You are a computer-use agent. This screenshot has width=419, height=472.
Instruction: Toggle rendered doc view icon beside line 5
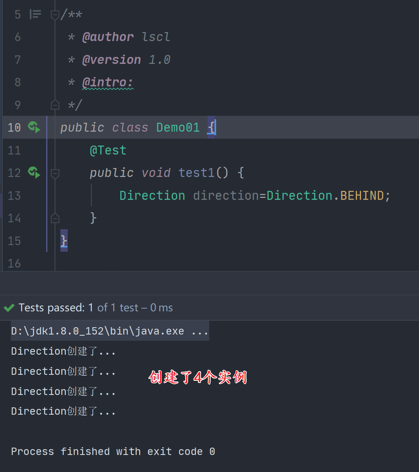point(35,15)
